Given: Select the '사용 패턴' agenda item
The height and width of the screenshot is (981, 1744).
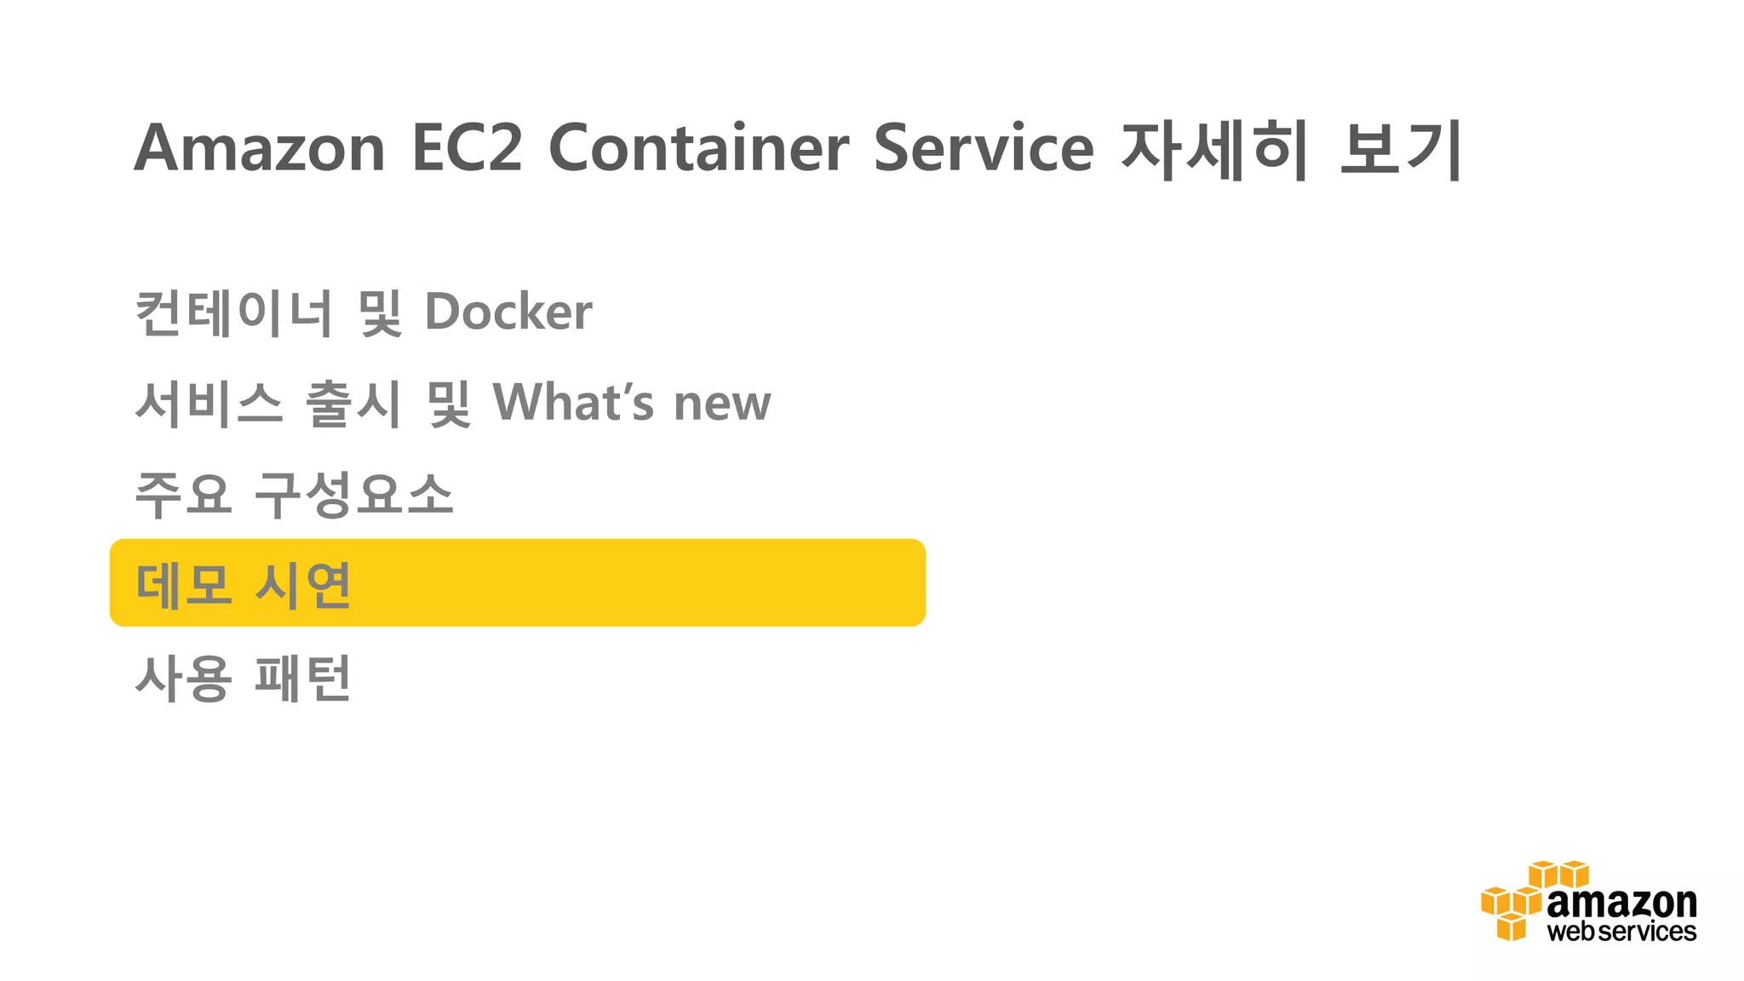Looking at the screenshot, I should coord(244,678).
